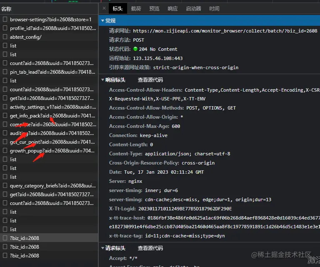The width and height of the screenshot is (320, 267).
Task: Switch to the 标头 tab
Action: pyautogui.click(x=117, y=9)
